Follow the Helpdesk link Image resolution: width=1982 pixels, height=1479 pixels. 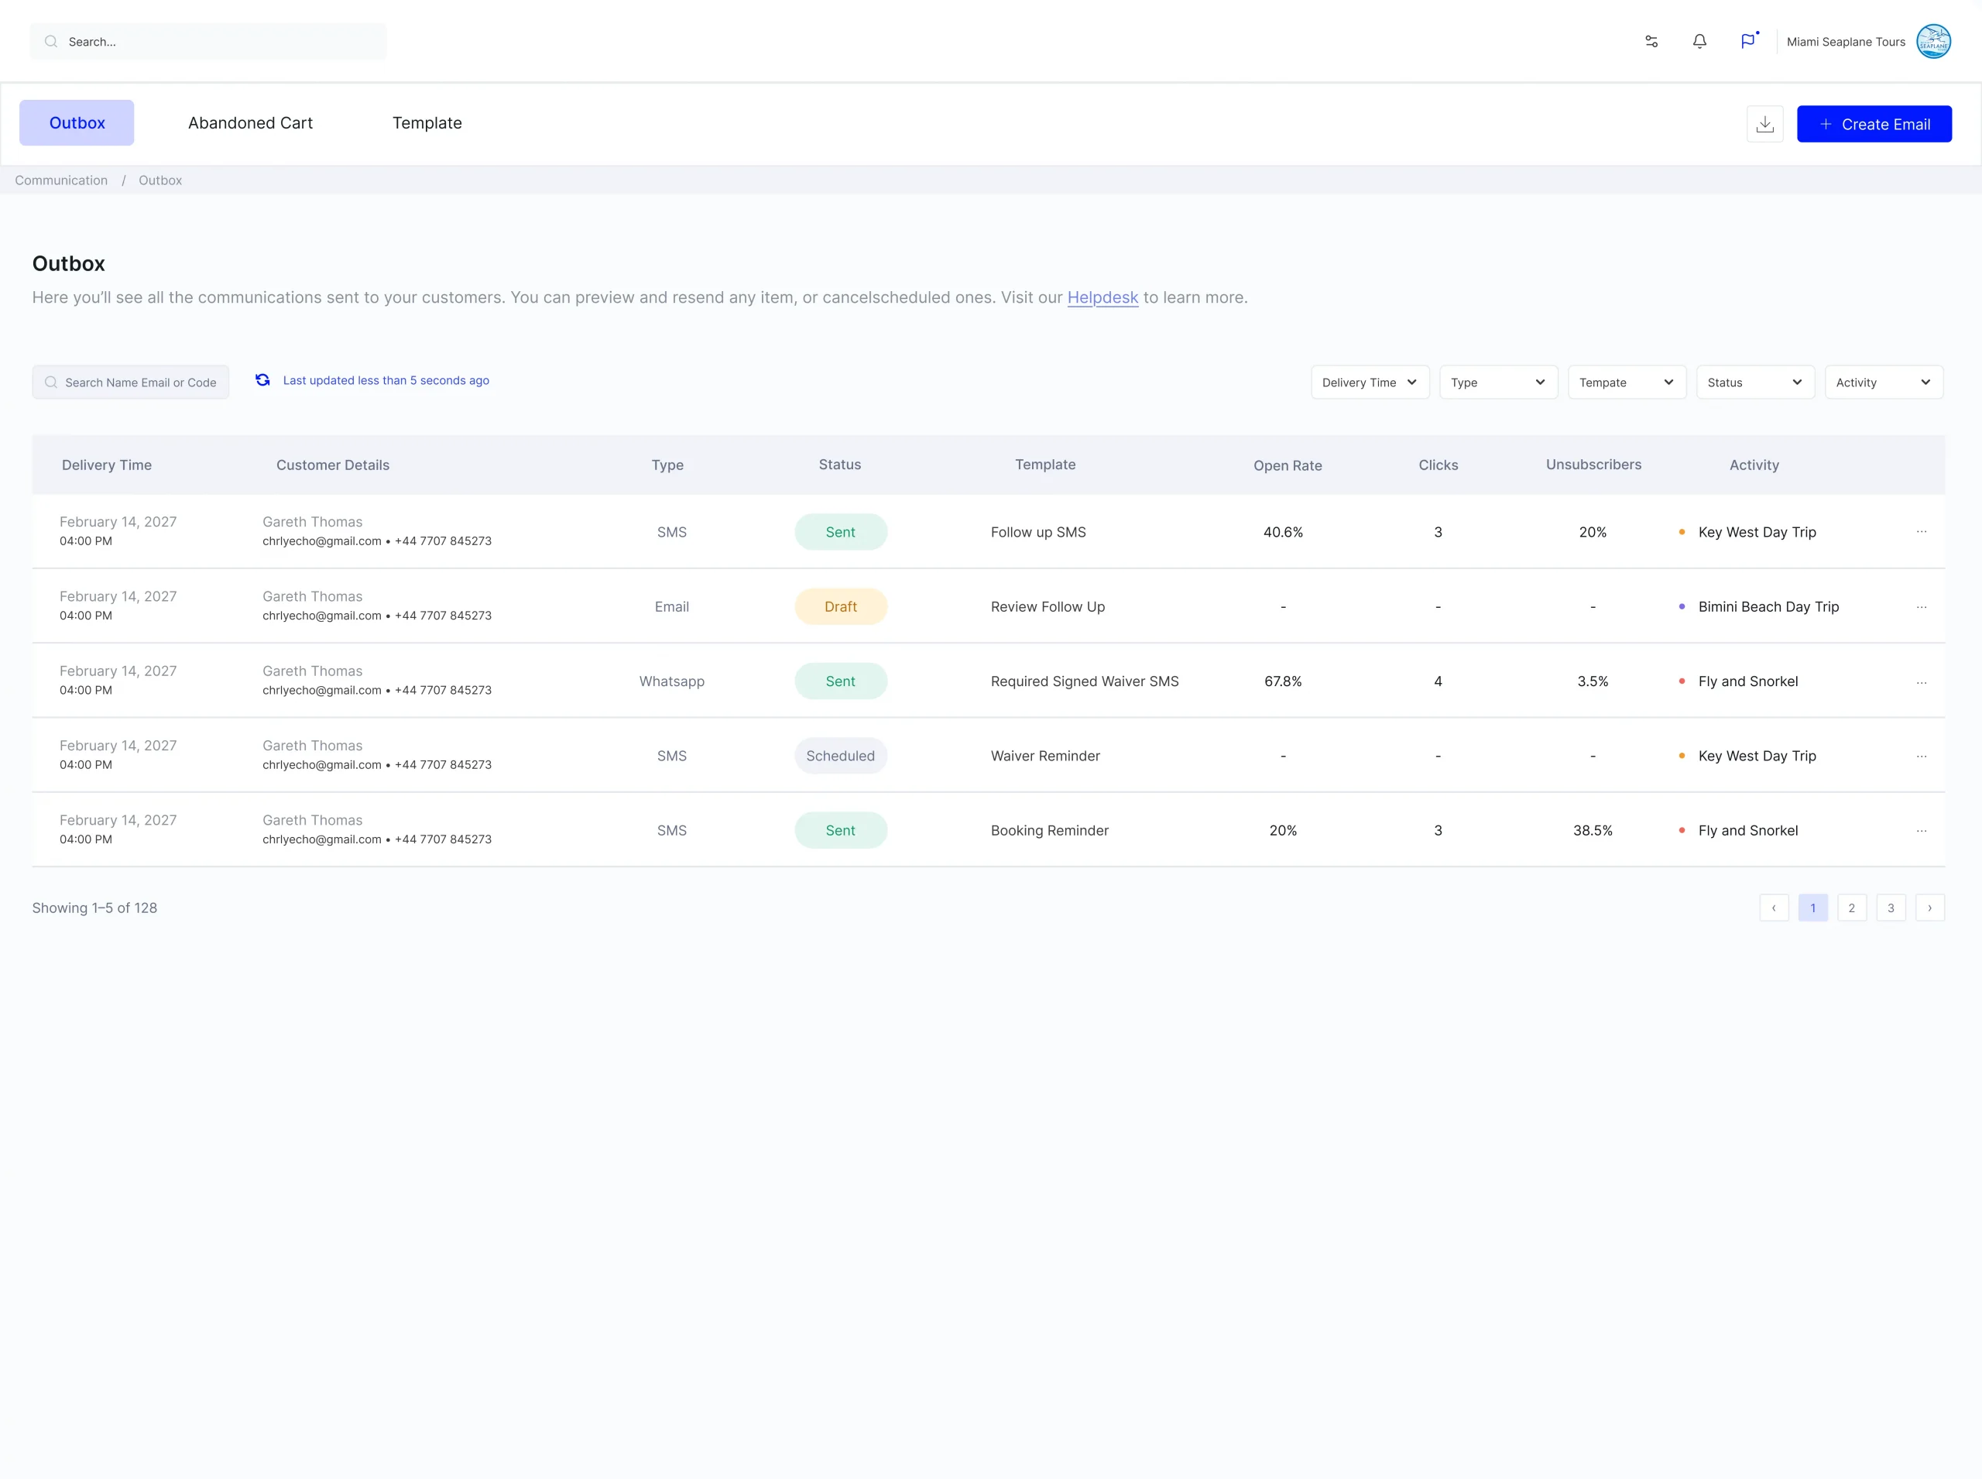[x=1103, y=297]
